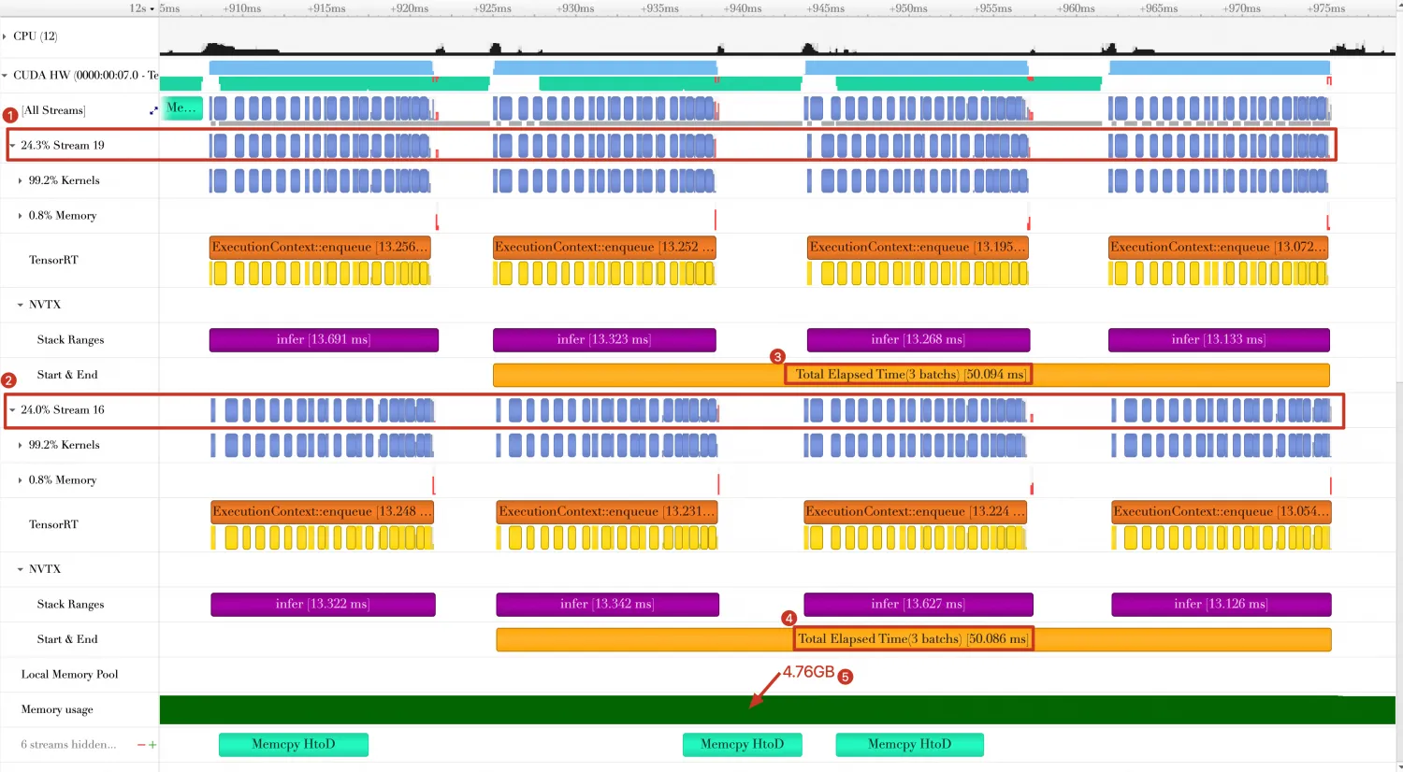
Task: Click the +910ms mark on the ruler
Action: click(x=242, y=8)
